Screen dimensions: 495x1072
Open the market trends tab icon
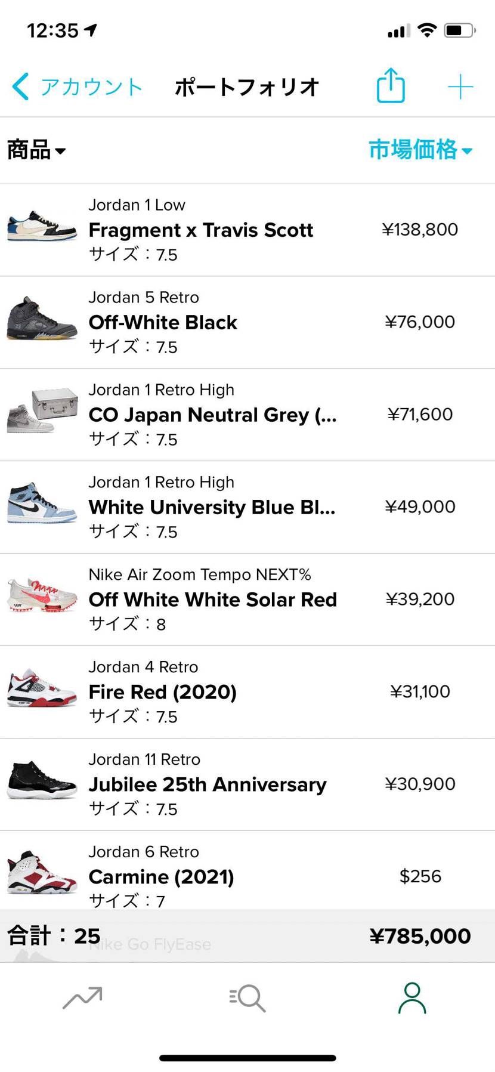(x=82, y=997)
